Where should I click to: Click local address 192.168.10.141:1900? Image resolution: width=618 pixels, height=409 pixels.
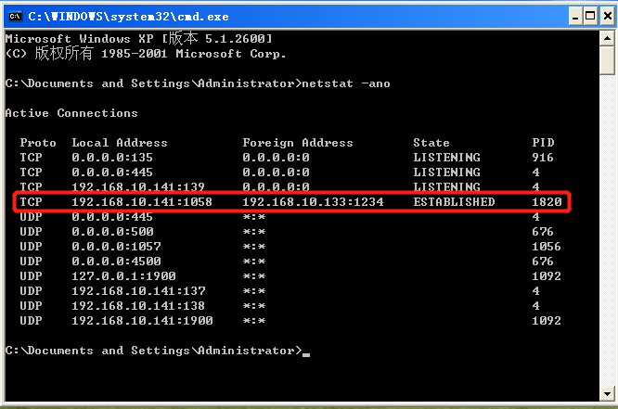click(142, 321)
